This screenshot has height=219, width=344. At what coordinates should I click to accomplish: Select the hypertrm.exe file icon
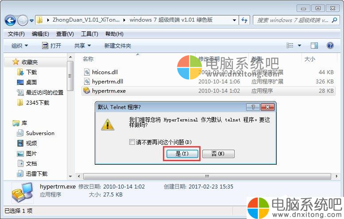86,91
